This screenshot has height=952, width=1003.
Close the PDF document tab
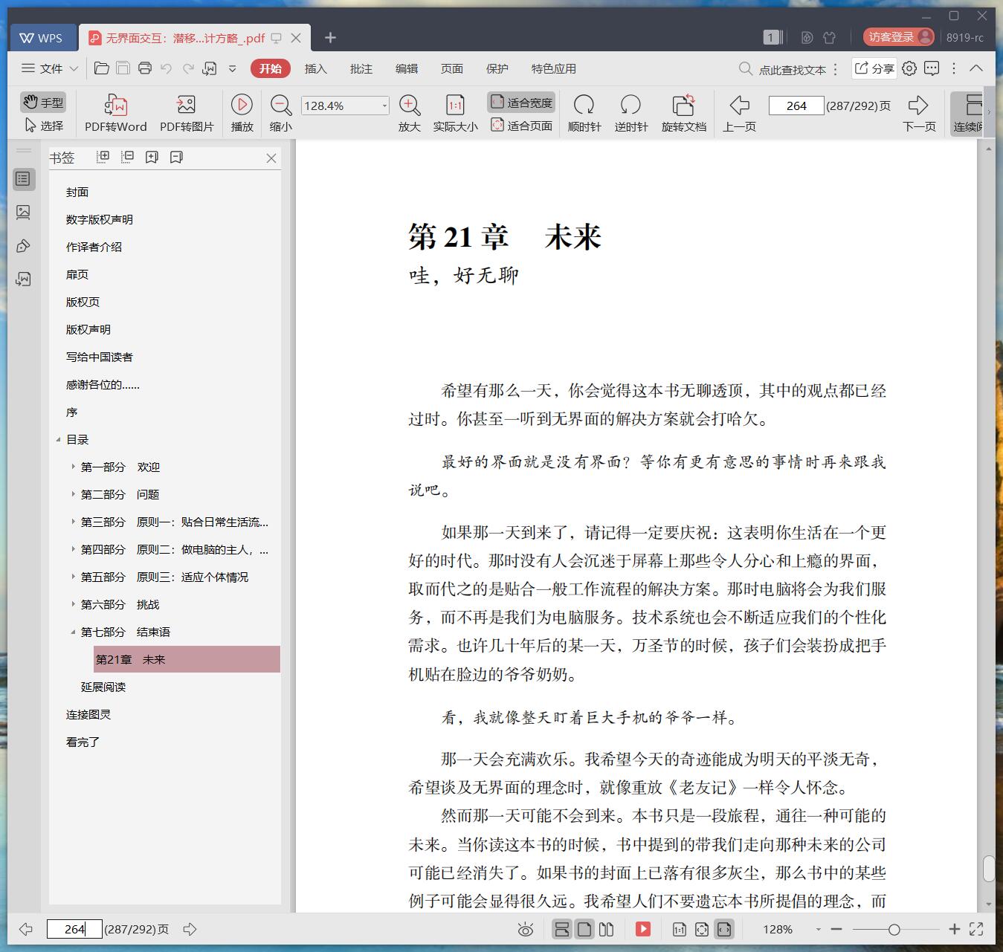[x=296, y=38]
